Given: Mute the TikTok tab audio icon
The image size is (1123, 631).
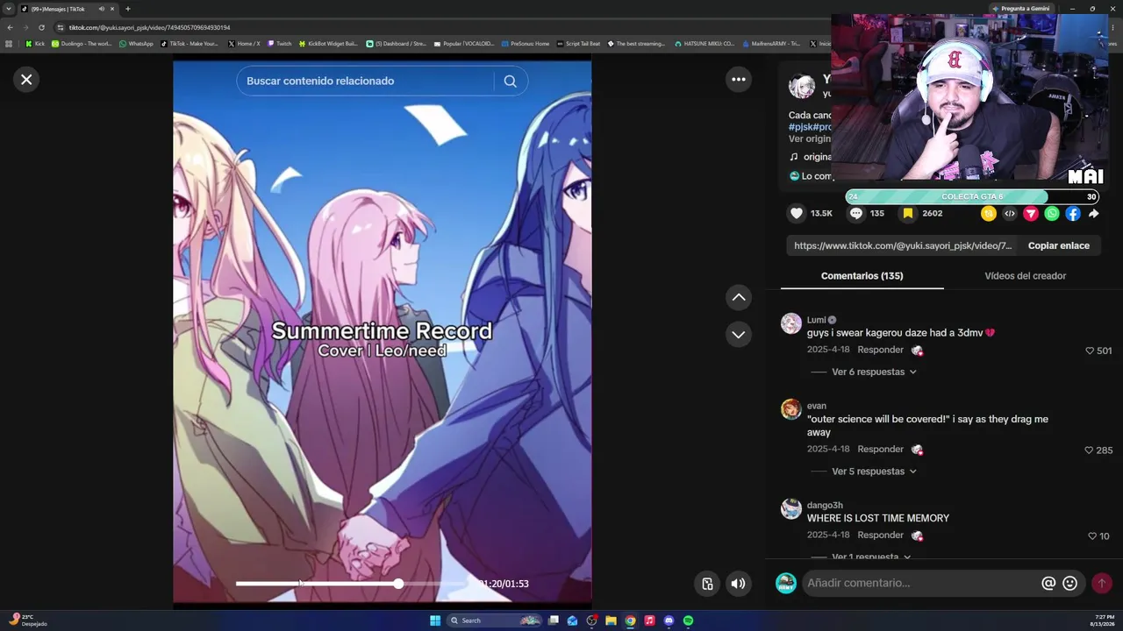Looking at the screenshot, I should [101, 9].
